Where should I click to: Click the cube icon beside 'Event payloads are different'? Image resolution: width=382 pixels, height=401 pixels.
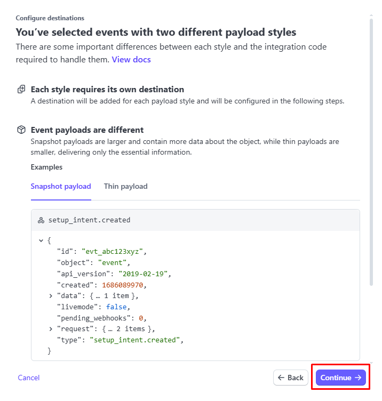coord(21,130)
